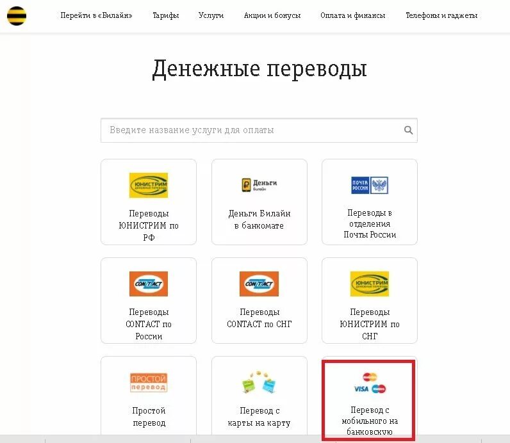This screenshot has width=510, height=443.
Task: Click the yellow ЮНИСТРИМ logo for РФ transfers
Action: (x=149, y=185)
